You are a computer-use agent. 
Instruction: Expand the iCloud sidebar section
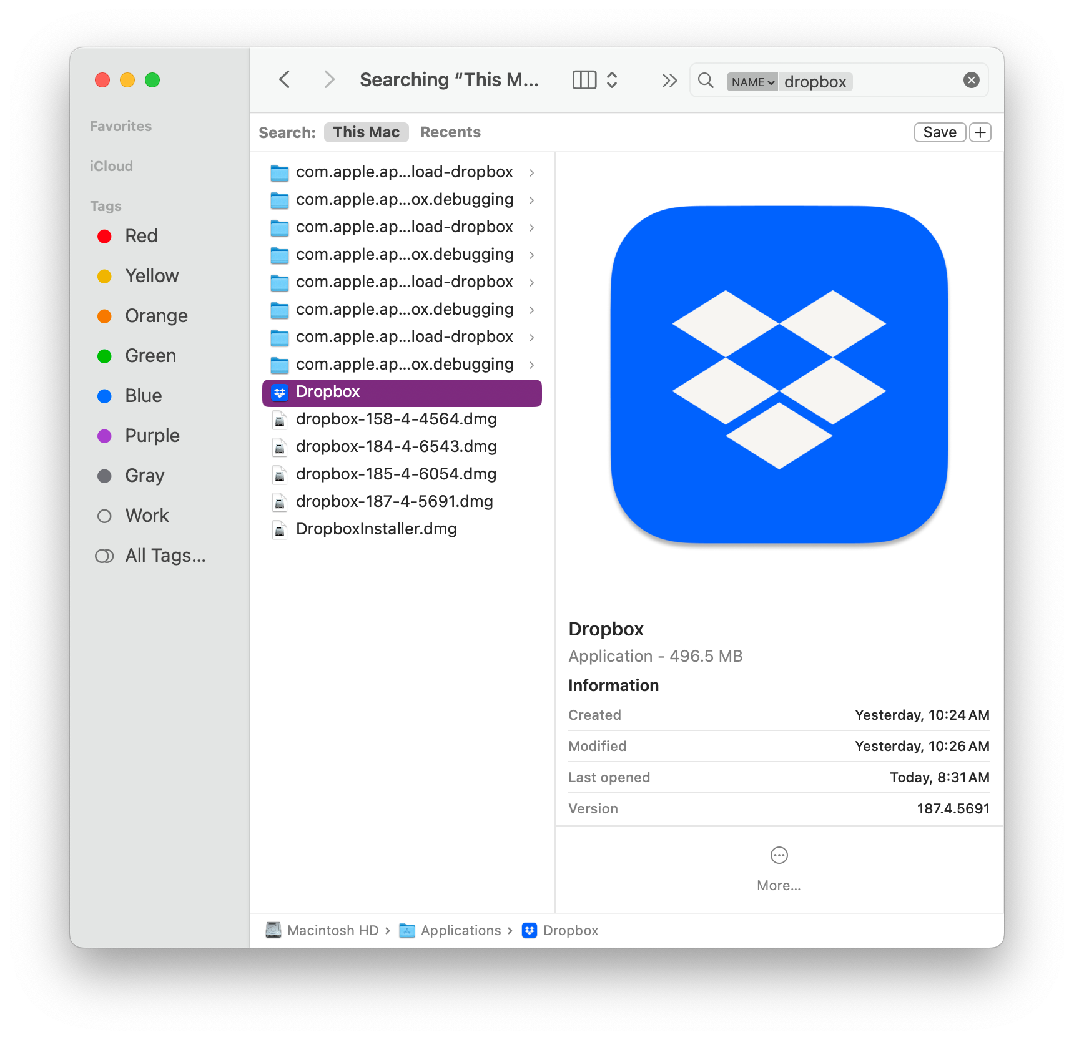111,166
